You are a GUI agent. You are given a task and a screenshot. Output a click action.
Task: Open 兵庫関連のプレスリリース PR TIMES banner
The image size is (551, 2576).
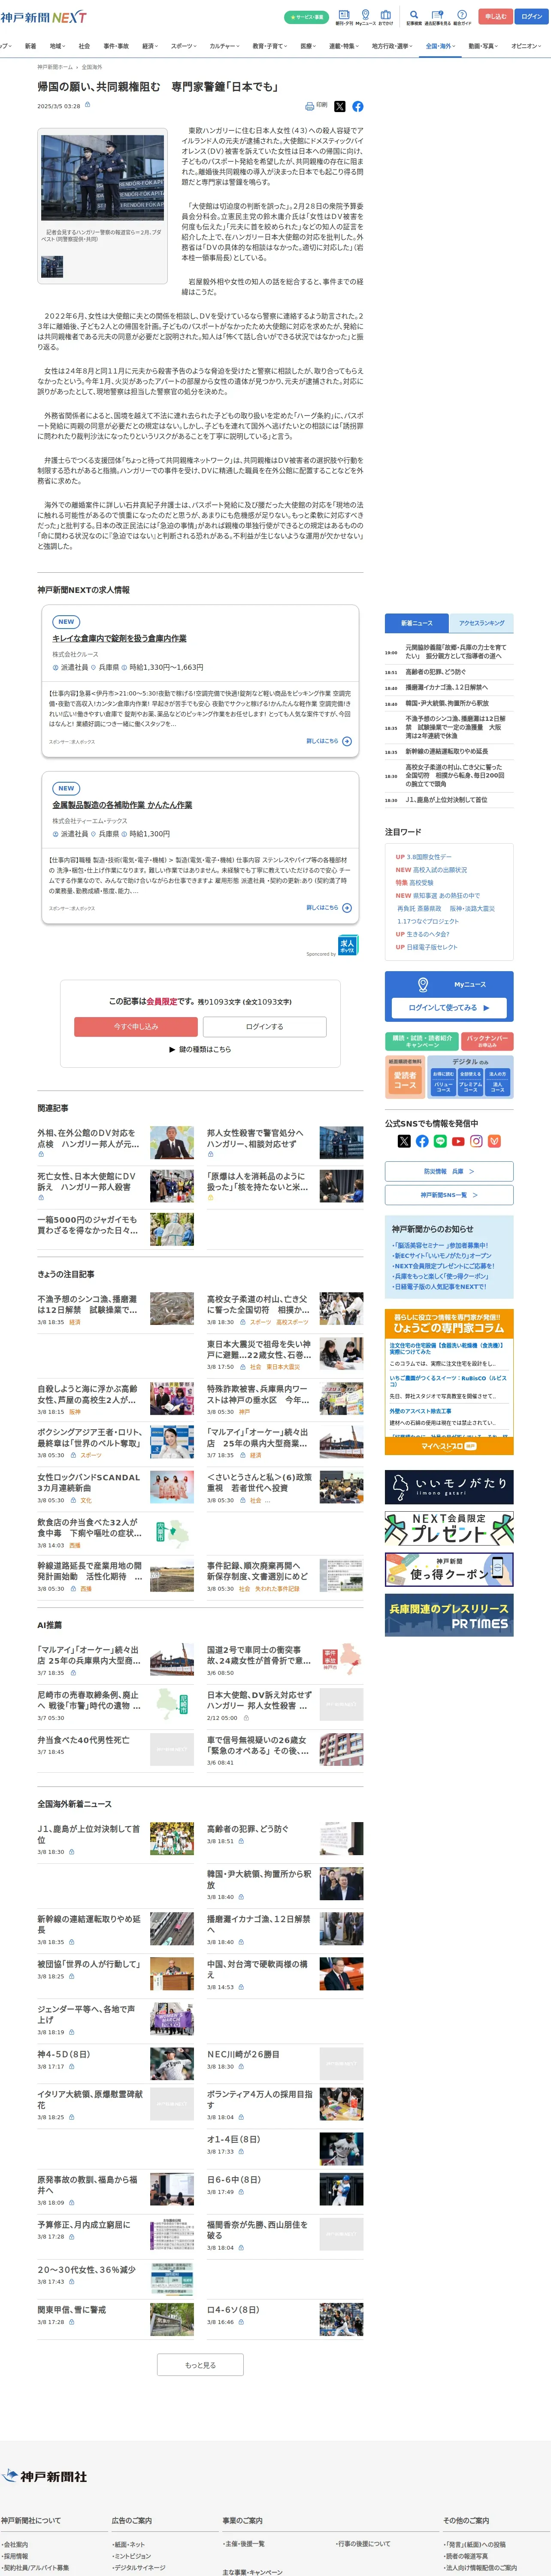point(449,1615)
